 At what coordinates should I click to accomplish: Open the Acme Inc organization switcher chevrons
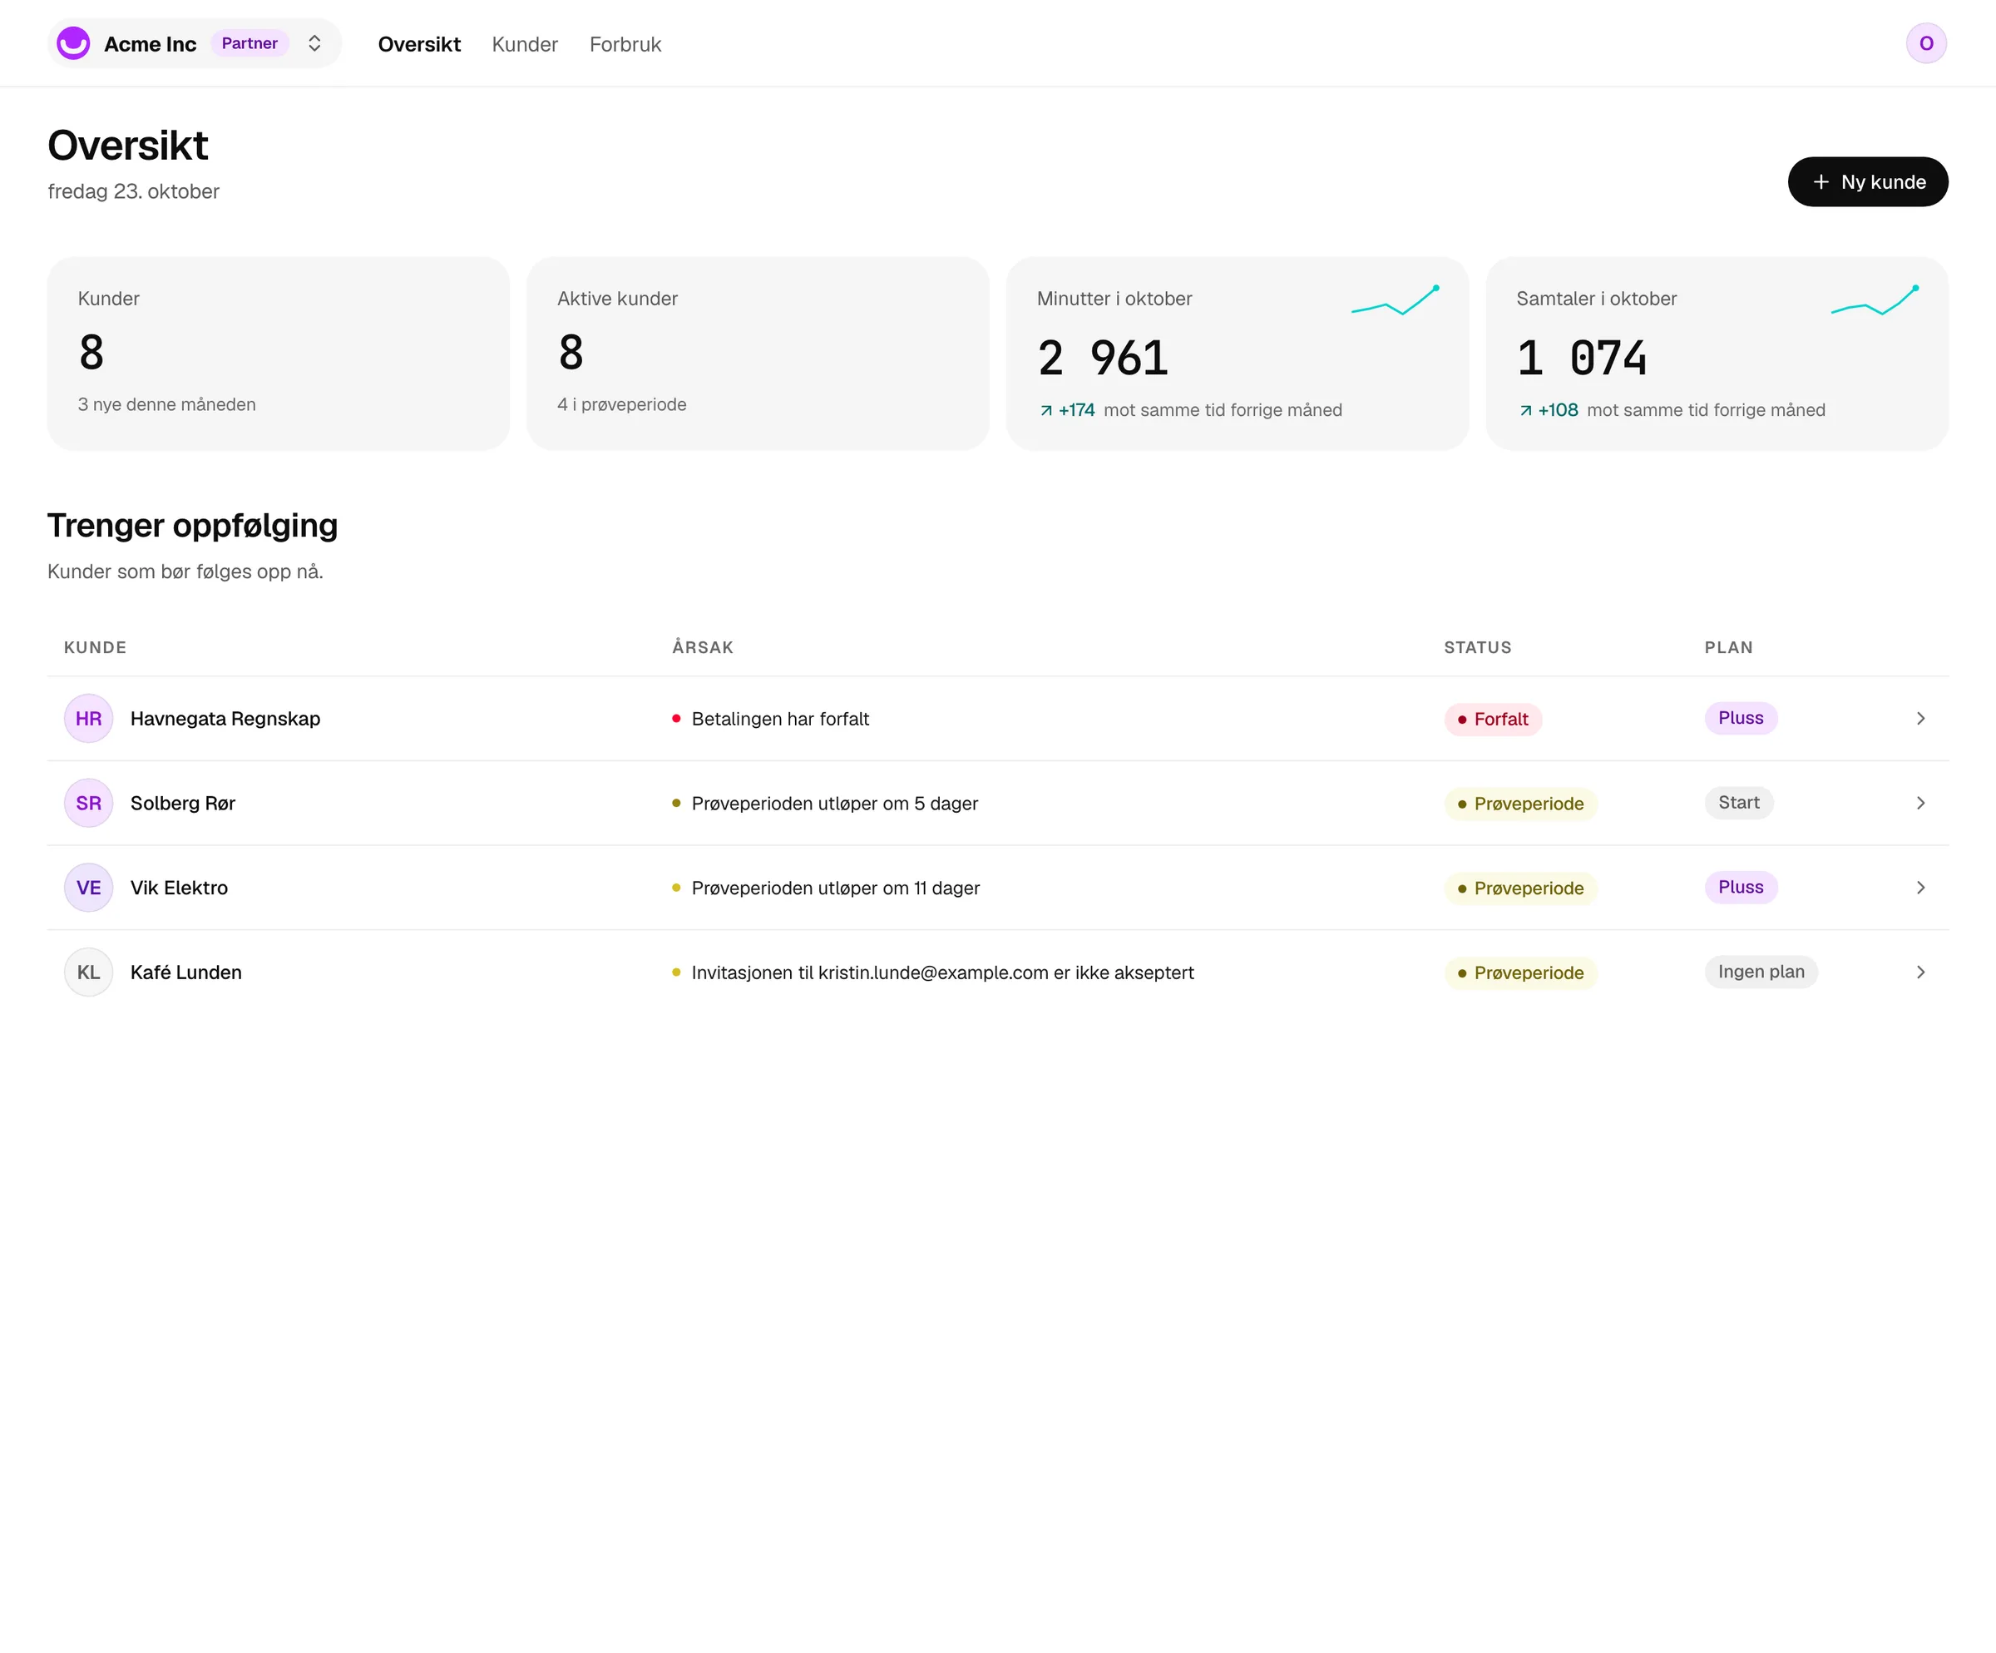314,44
